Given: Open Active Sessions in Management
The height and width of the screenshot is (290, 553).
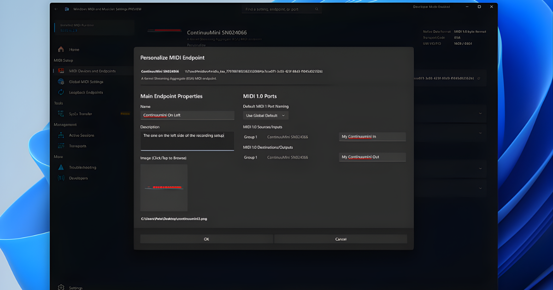Looking at the screenshot, I should (x=82, y=135).
